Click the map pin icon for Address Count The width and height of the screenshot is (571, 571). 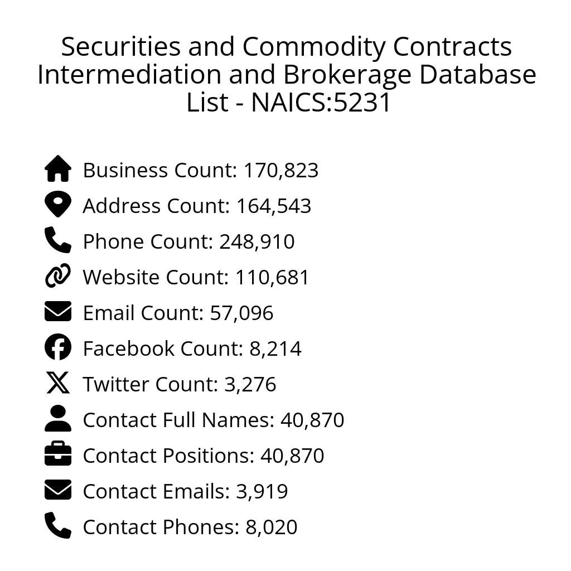tap(58, 205)
